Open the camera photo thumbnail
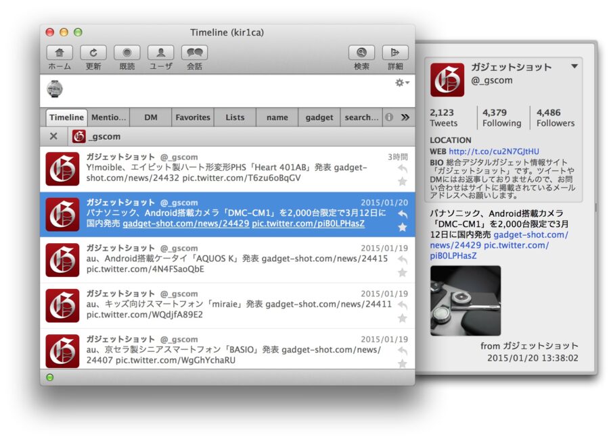The width and height of the screenshot is (609, 441). [x=466, y=301]
